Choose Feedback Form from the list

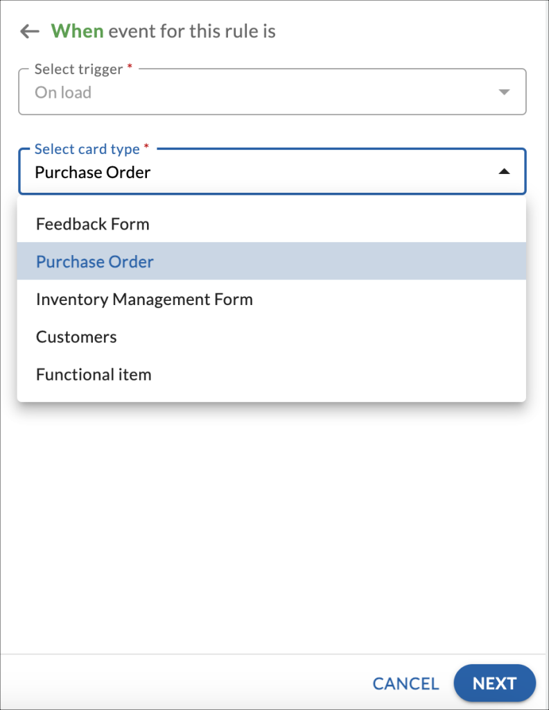tap(93, 224)
